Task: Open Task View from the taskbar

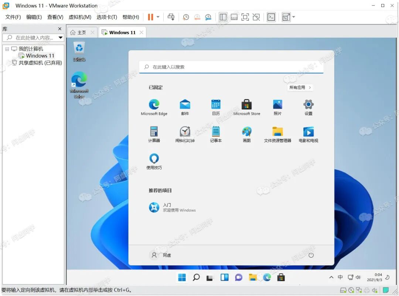Action: pos(210,277)
